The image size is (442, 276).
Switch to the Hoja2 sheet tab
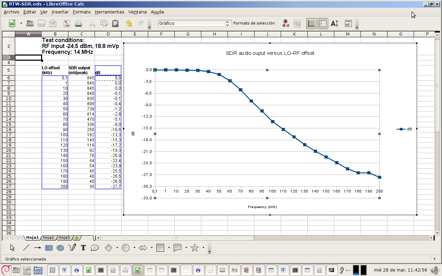coord(48,238)
